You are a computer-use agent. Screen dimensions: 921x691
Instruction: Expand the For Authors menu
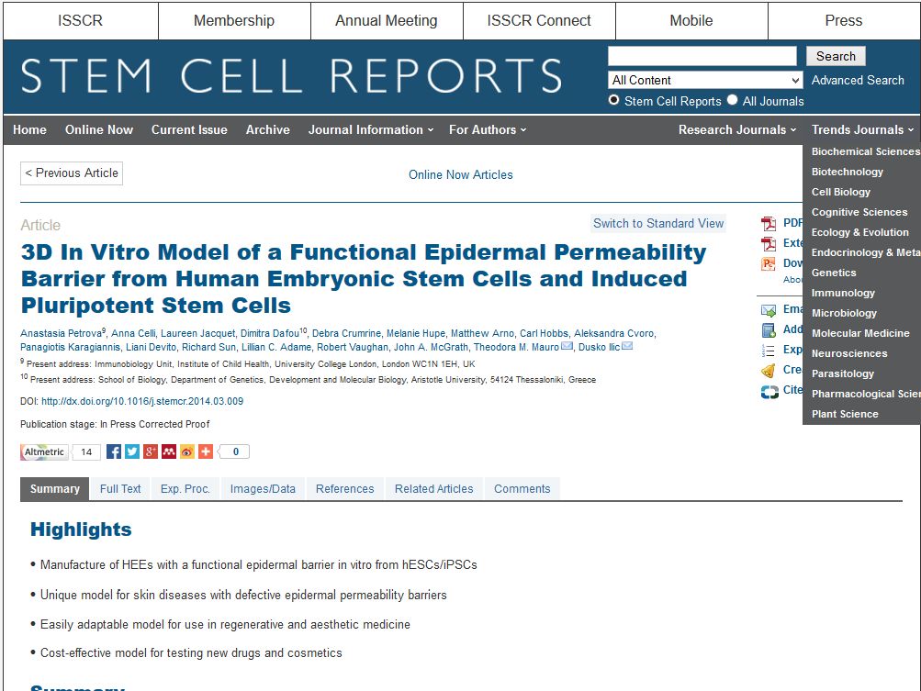[488, 129]
